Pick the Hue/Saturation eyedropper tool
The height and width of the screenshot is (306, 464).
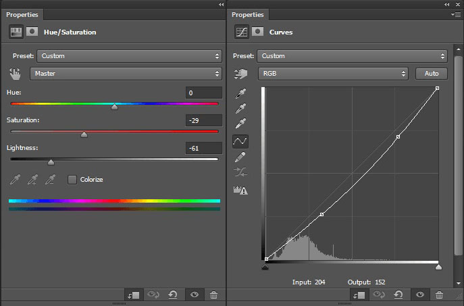[15, 179]
